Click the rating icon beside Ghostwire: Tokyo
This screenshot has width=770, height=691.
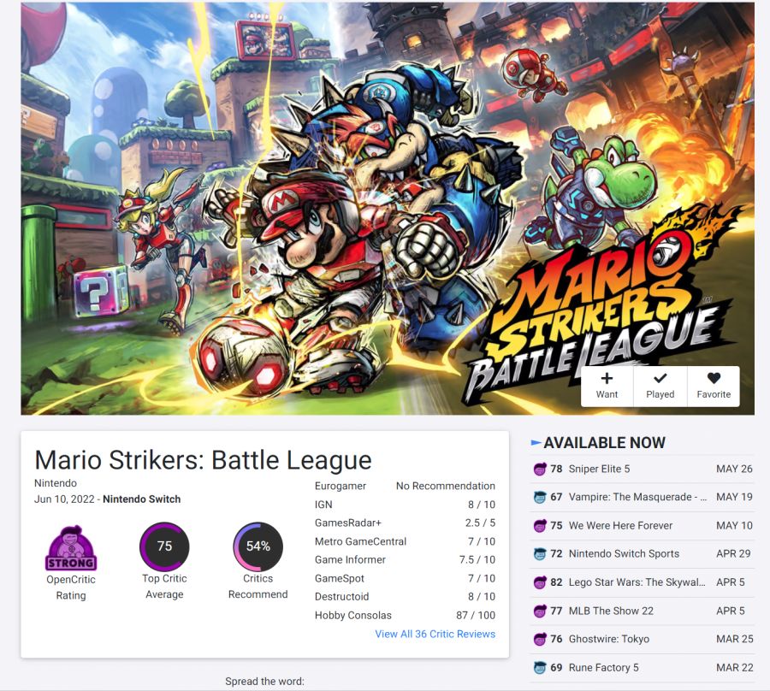click(540, 639)
